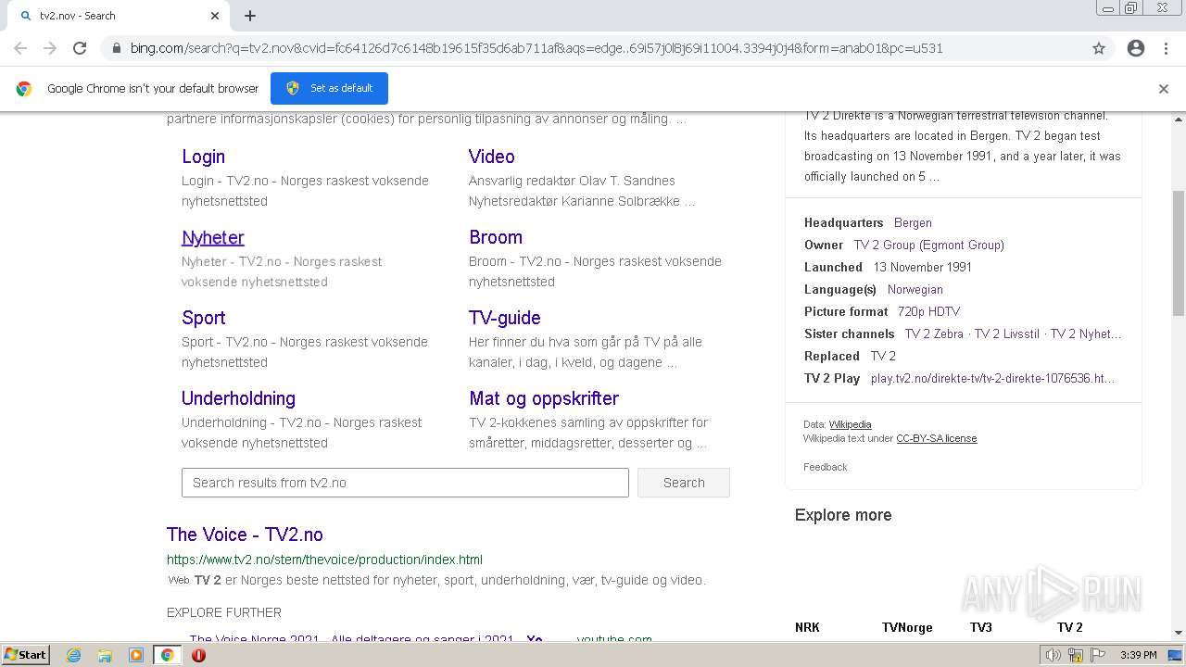Image resolution: width=1186 pixels, height=667 pixels.
Task: Dismiss the default browser notification bar
Action: pyautogui.click(x=1164, y=89)
